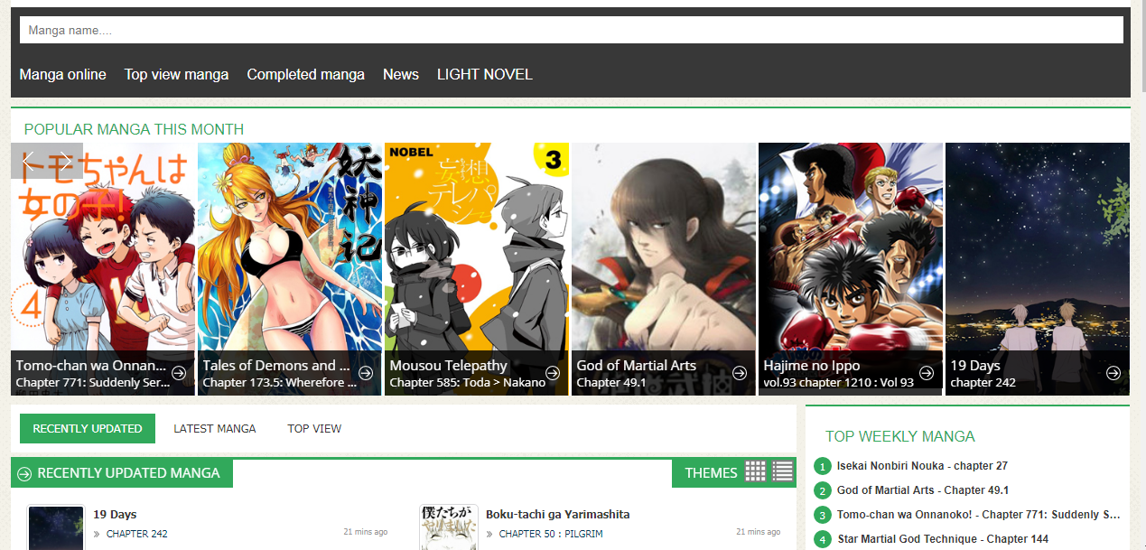Open God of Martial Arts - Chapter 49.1 weekly link

[x=923, y=490]
